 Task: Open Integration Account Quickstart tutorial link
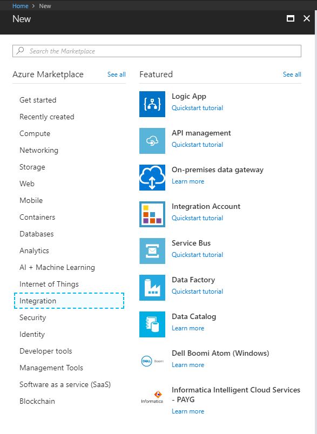click(197, 218)
